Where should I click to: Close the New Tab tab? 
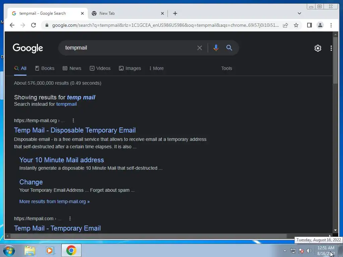coord(162,13)
